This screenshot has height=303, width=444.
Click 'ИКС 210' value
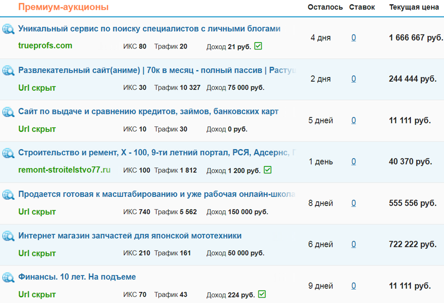136,253
